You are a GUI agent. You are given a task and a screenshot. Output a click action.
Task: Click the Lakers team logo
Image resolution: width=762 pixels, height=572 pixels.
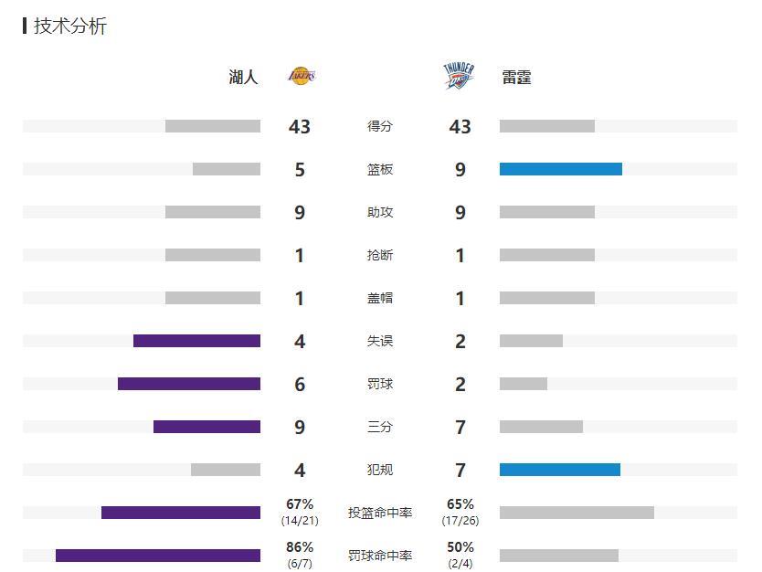click(302, 76)
